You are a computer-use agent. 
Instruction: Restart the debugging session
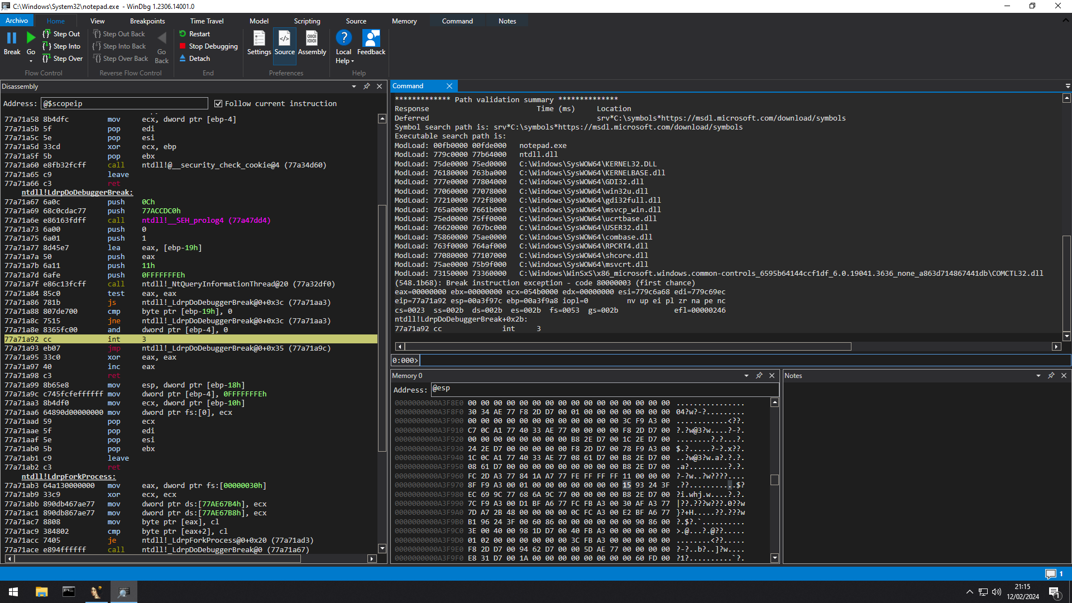coord(194,34)
